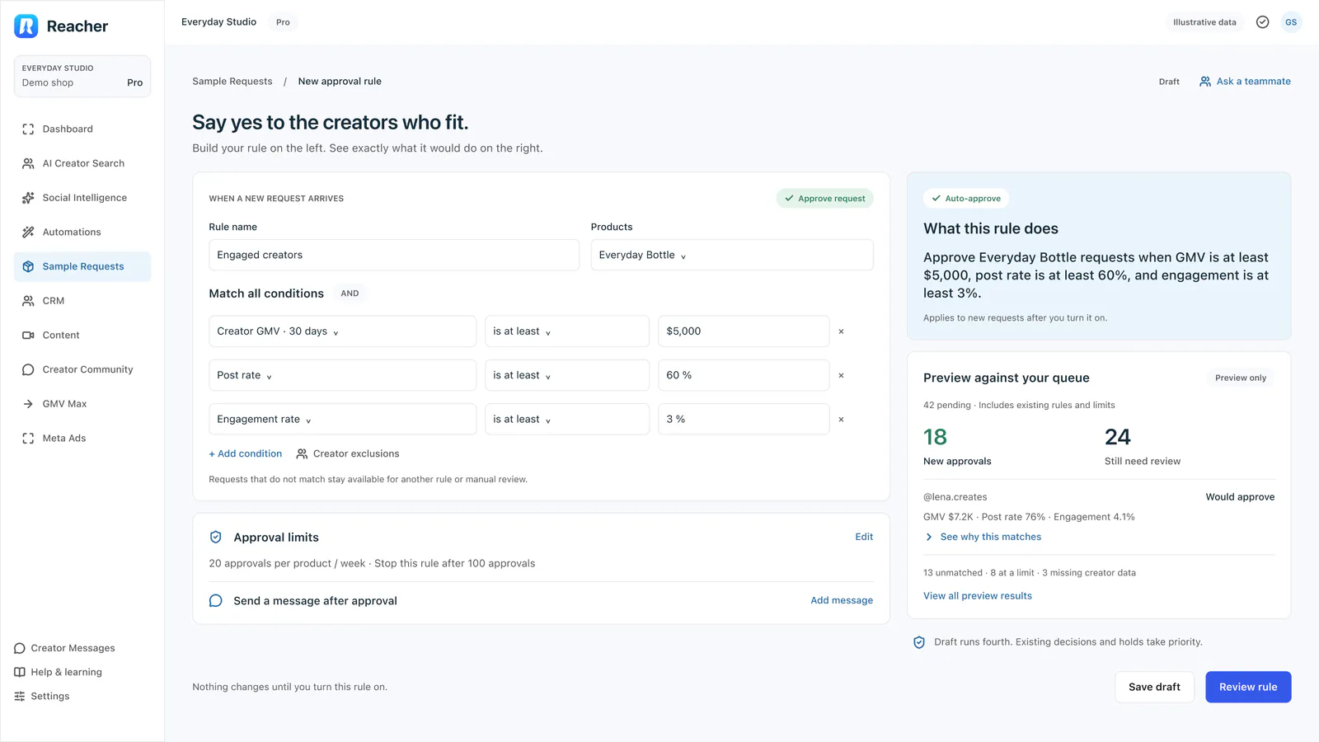Open the Engagement rate metric dropdown
1319x742 pixels.
(x=342, y=420)
